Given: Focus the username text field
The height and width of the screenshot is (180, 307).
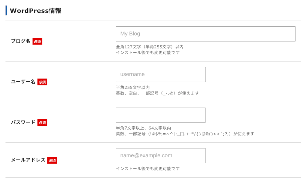Looking at the screenshot, I should pos(160,74).
